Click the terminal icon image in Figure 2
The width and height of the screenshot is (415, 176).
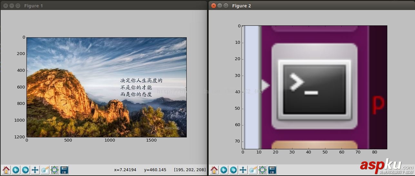tap(314, 87)
